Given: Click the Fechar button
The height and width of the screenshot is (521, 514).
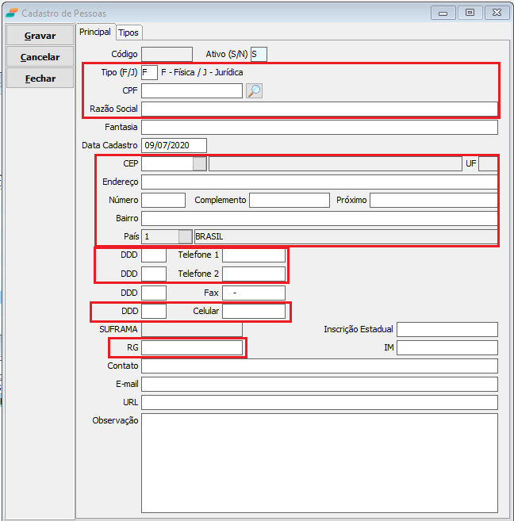Looking at the screenshot, I should [x=40, y=79].
